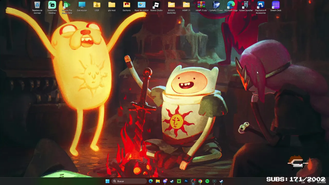The image size is (329, 185).
Task: Open PlayStation Accessories shortcut
Action: (261, 8)
